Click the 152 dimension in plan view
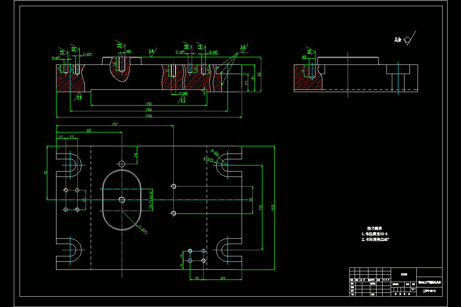 pos(114,124)
